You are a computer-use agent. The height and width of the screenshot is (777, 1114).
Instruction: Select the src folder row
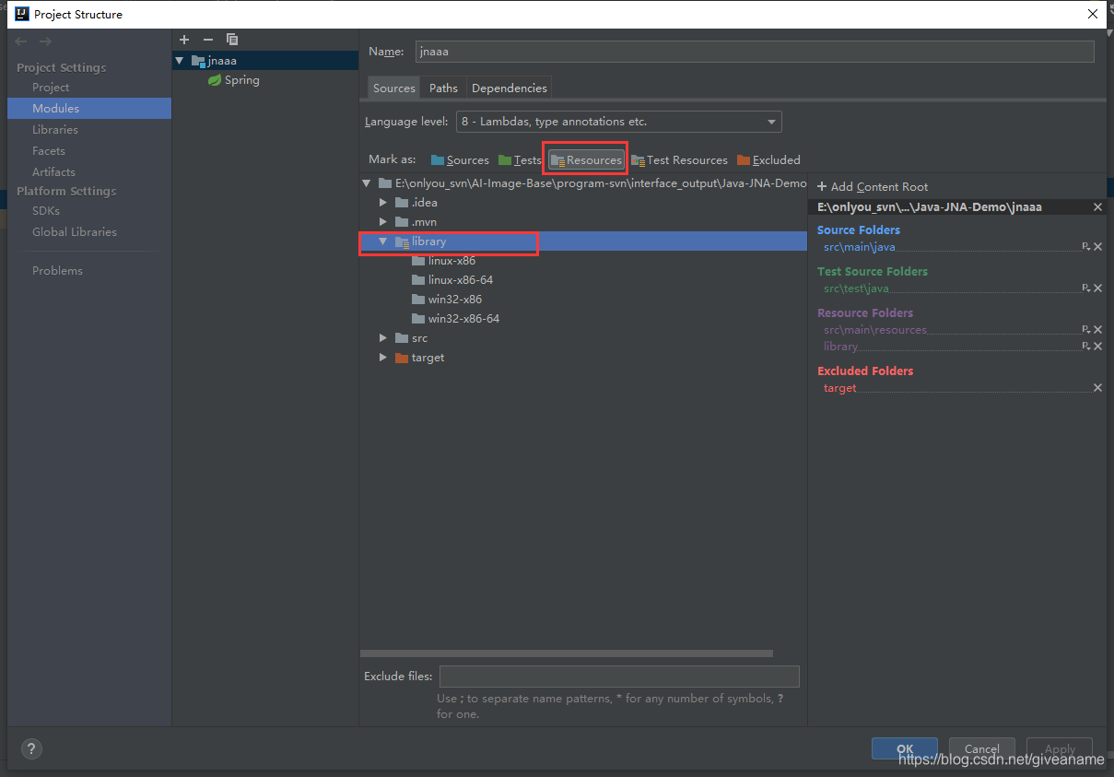pos(583,338)
